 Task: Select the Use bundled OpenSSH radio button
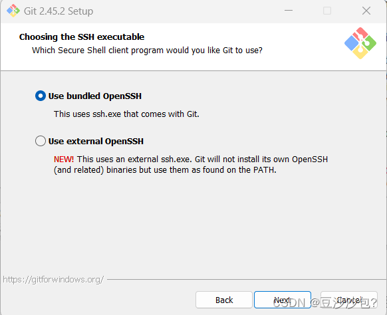41,96
